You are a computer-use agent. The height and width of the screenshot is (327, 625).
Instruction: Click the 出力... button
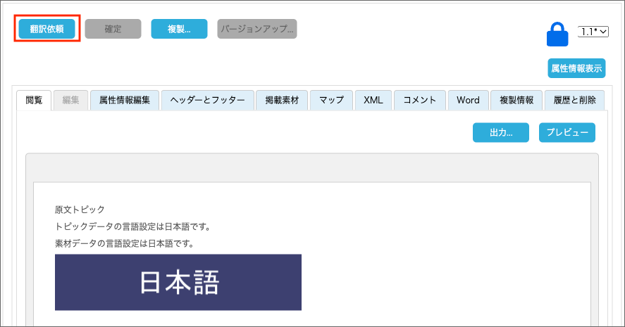[x=501, y=132]
